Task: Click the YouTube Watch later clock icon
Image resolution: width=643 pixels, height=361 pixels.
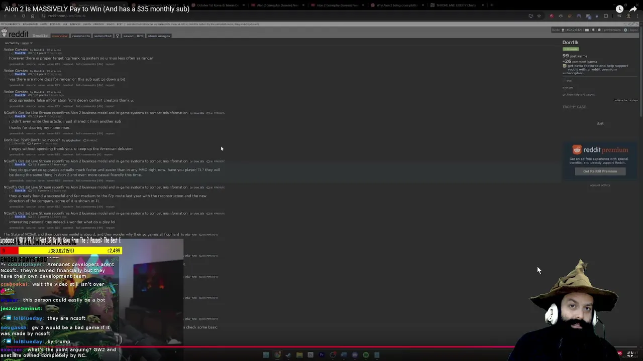Action: tap(619, 9)
